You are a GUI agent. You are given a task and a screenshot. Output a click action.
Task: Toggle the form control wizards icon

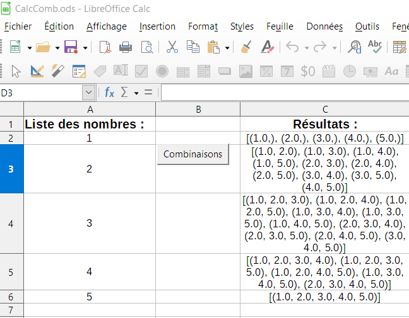(x=58, y=71)
